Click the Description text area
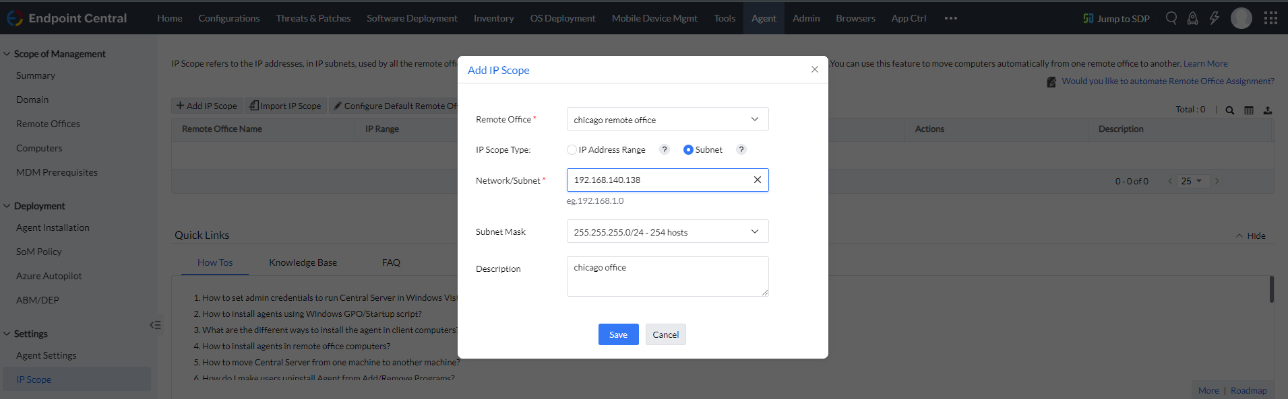 pyautogui.click(x=667, y=276)
